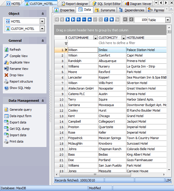Image resolution: width=174 pixels, height=191 pixels.
Task: Delete record using minus icon
Action: (x=84, y=19)
